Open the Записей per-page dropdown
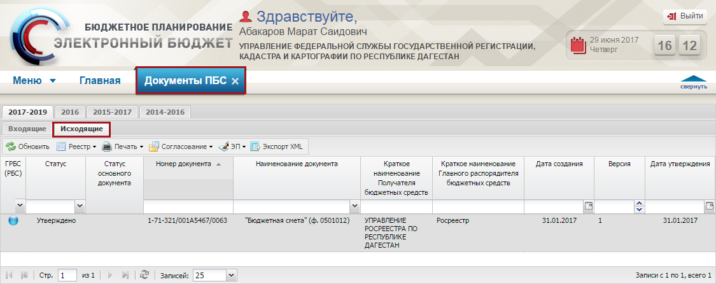 (x=232, y=275)
